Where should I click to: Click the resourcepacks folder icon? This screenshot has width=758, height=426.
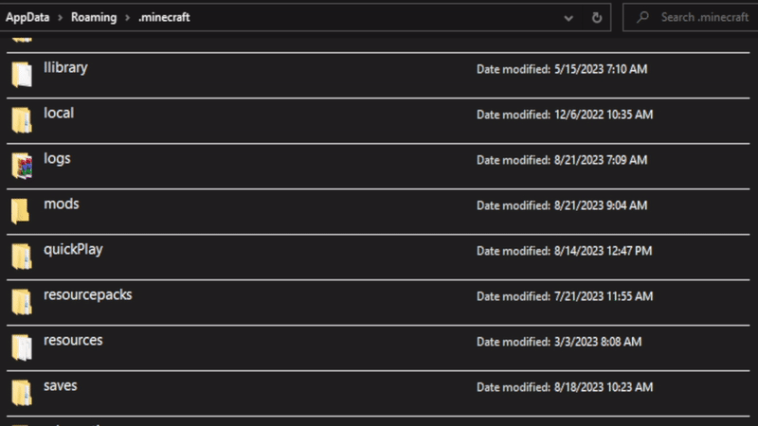pyautogui.click(x=21, y=302)
